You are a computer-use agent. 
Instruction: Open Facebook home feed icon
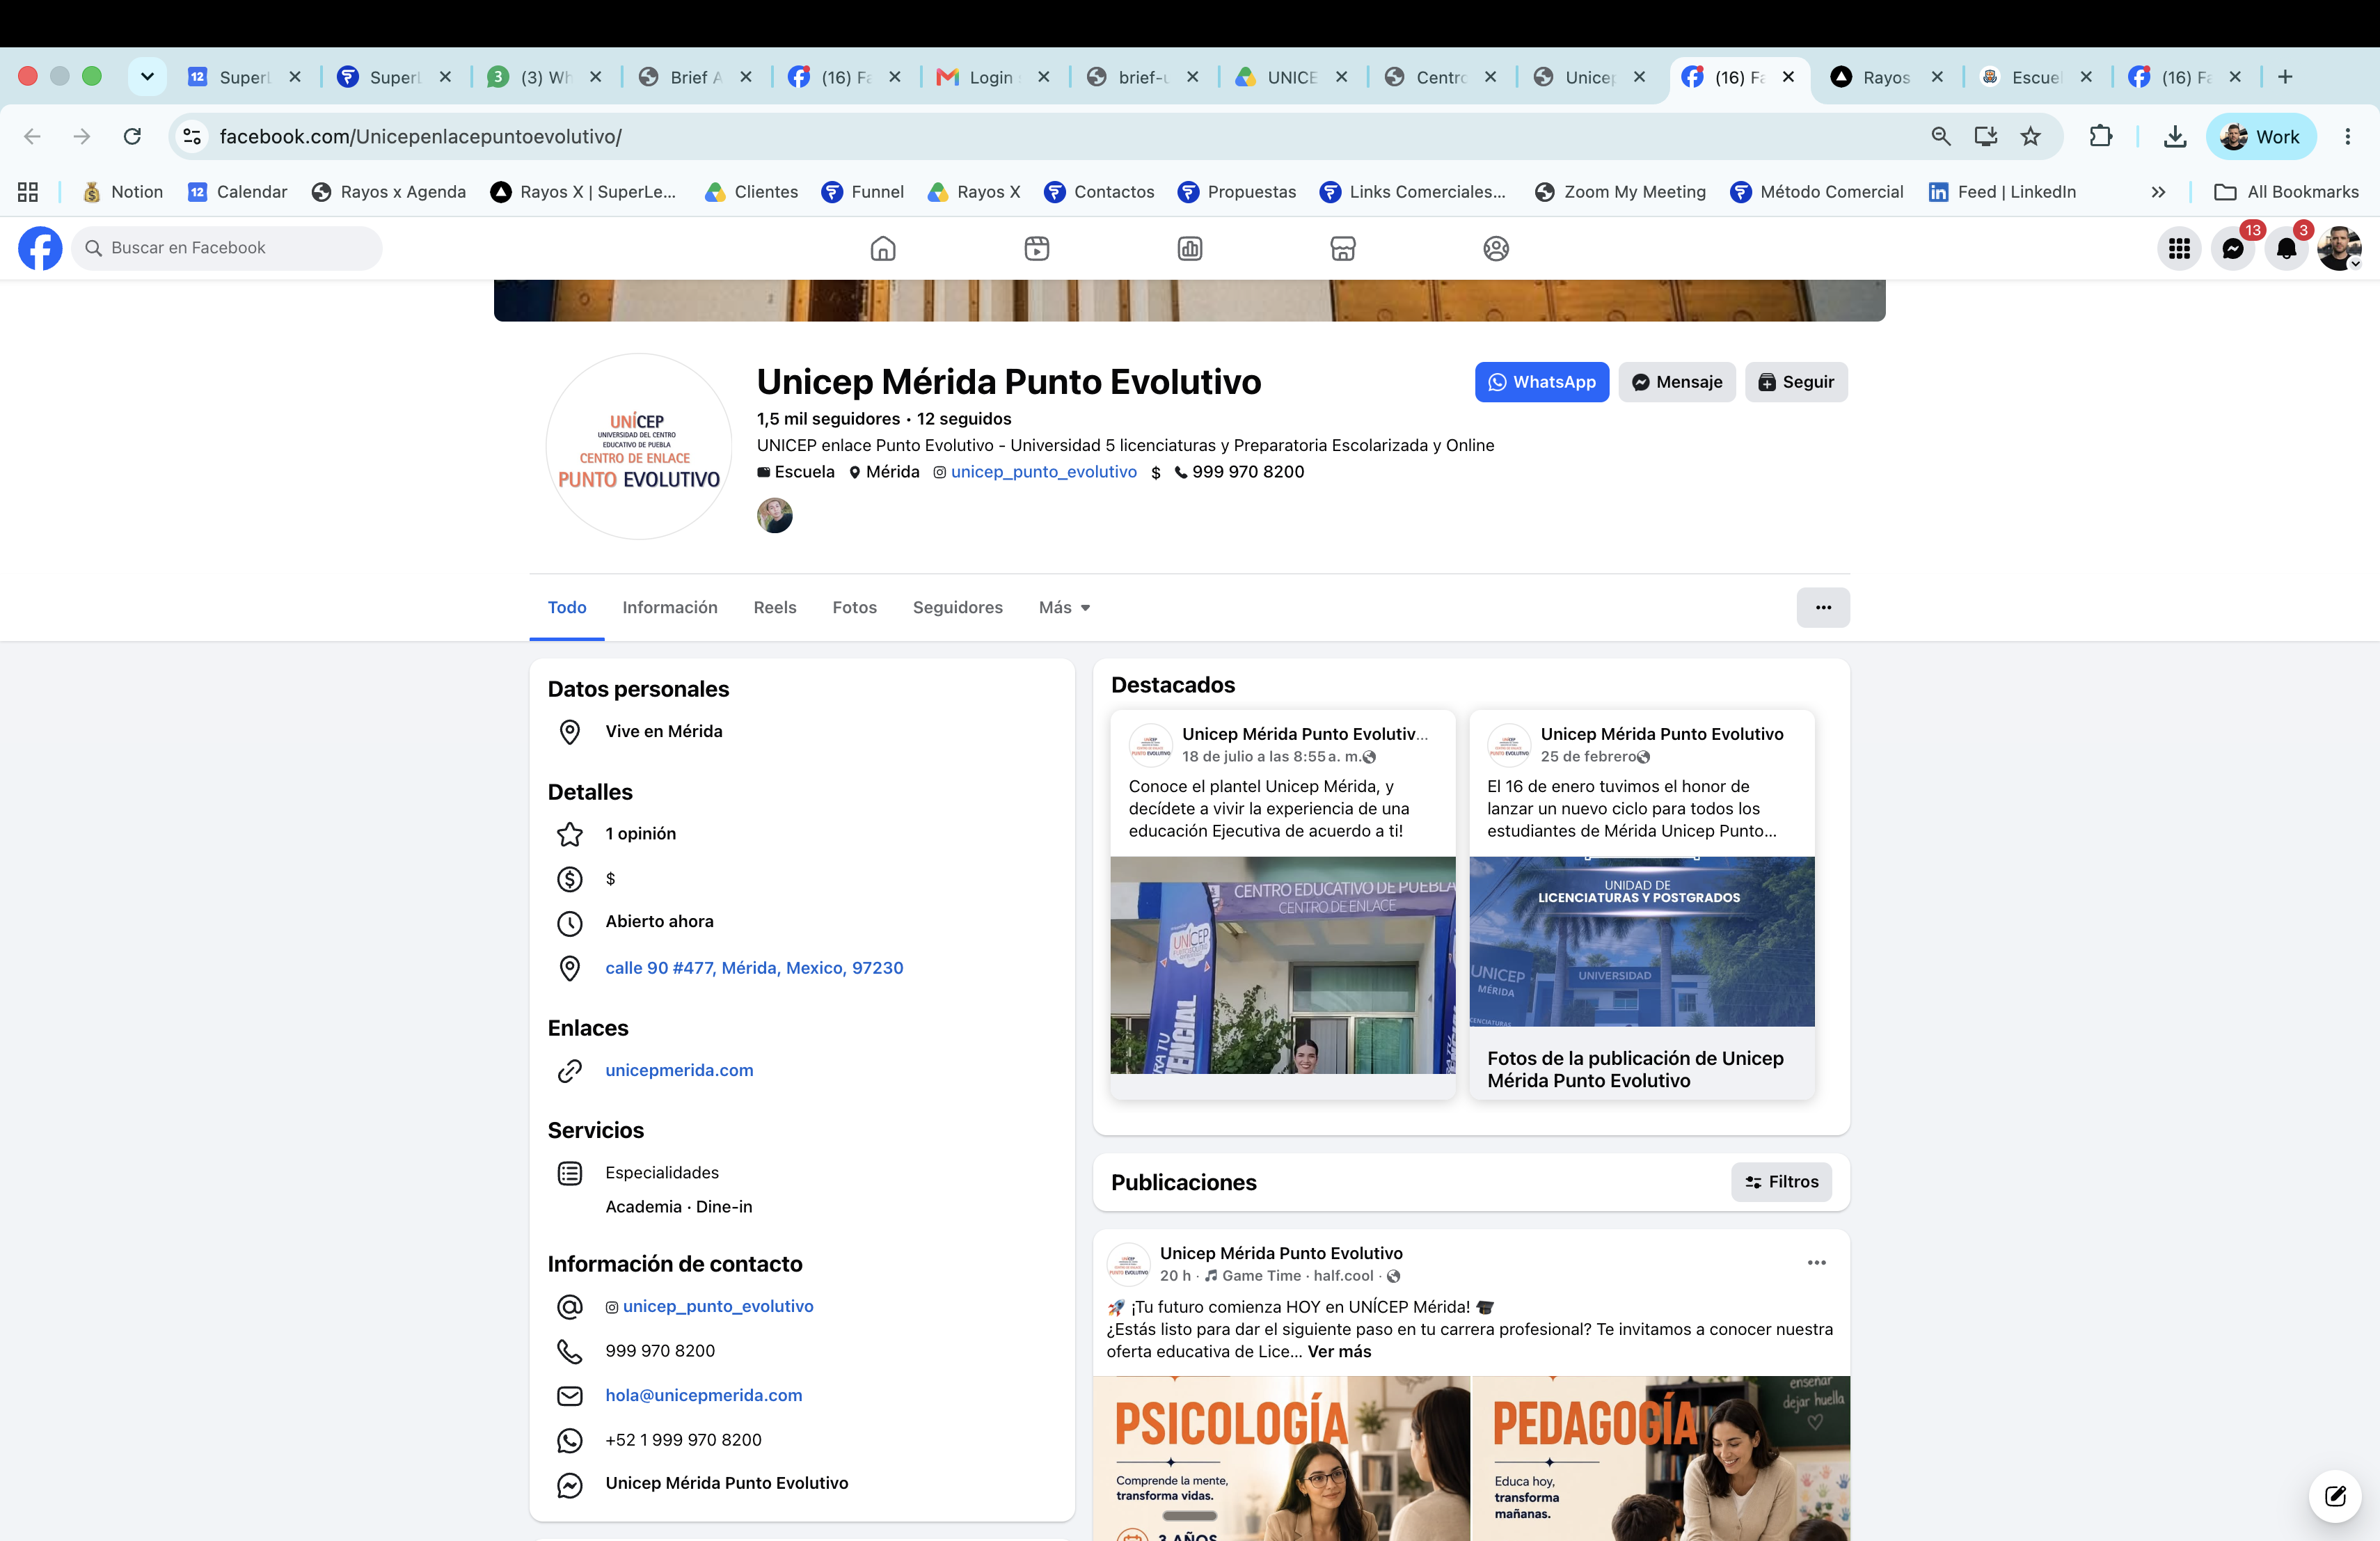(882, 248)
